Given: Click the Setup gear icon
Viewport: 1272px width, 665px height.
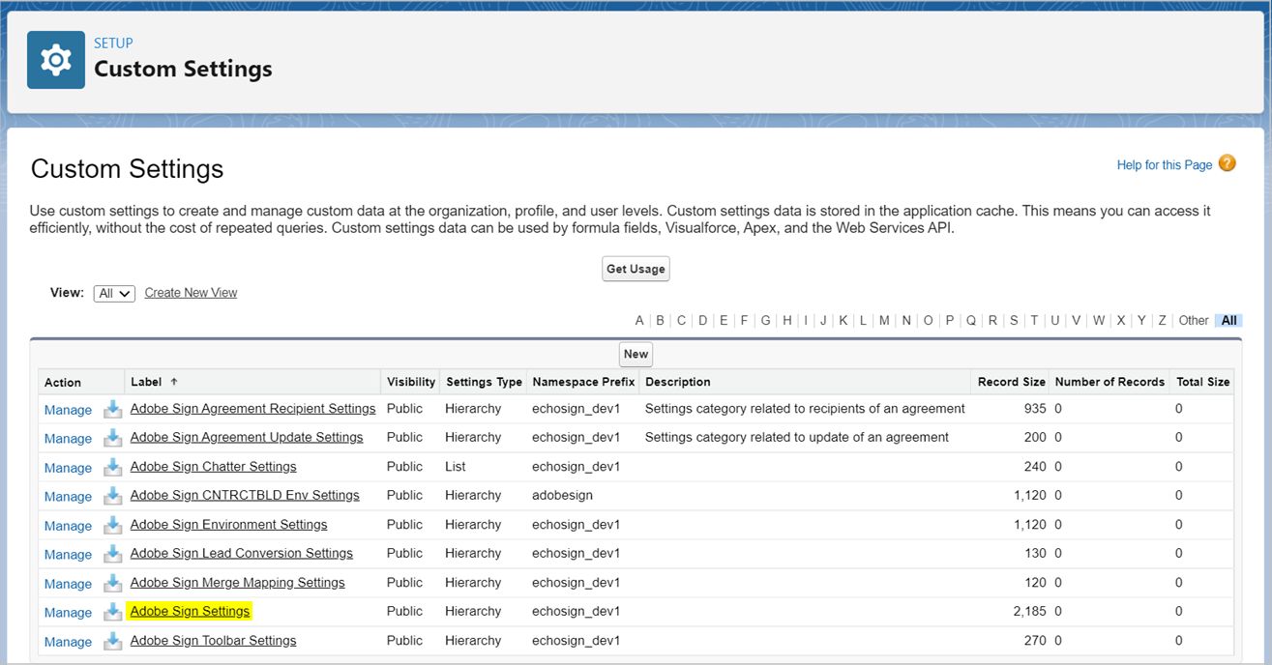Looking at the screenshot, I should pyautogui.click(x=55, y=60).
